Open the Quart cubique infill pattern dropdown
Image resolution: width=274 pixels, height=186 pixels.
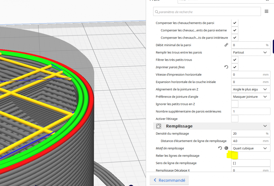coord(251,148)
